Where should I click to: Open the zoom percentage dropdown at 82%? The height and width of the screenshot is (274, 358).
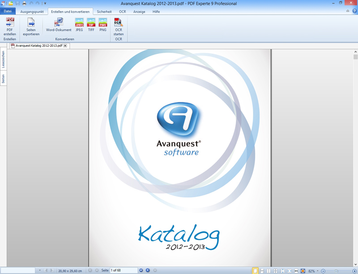pyautogui.click(x=317, y=271)
